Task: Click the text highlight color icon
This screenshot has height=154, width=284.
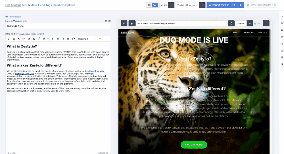Action: pyautogui.click(x=44, y=39)
